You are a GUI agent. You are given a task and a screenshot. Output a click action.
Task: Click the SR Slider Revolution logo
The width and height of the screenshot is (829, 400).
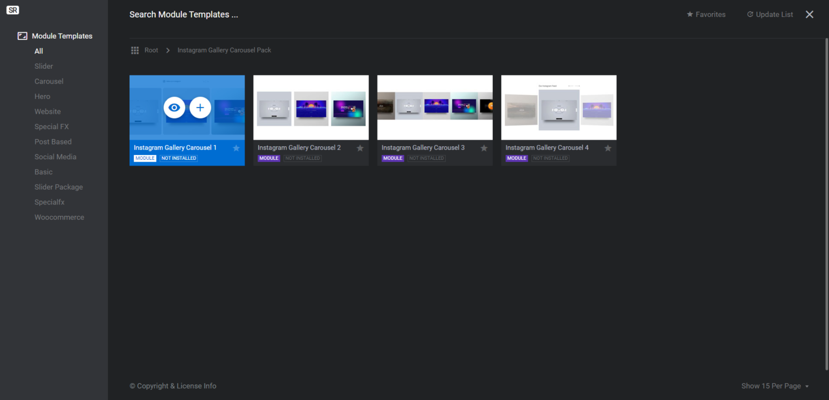(x=13, y=10)
